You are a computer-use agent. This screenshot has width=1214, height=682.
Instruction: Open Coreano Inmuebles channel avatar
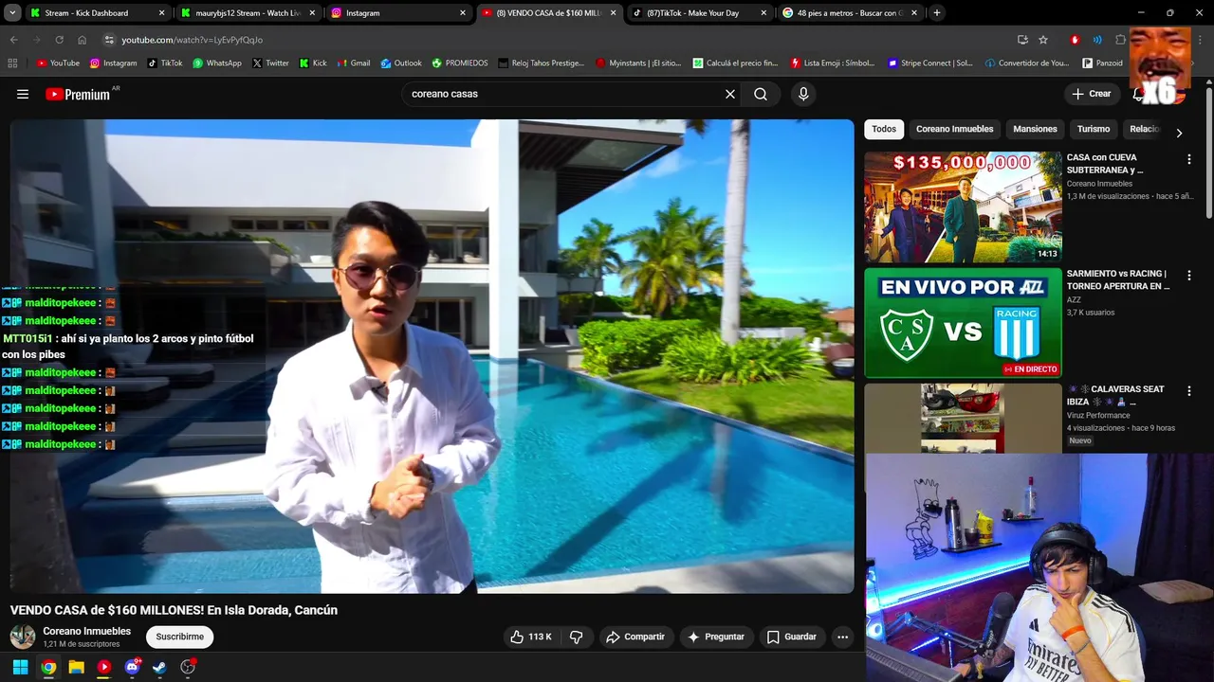23,637
